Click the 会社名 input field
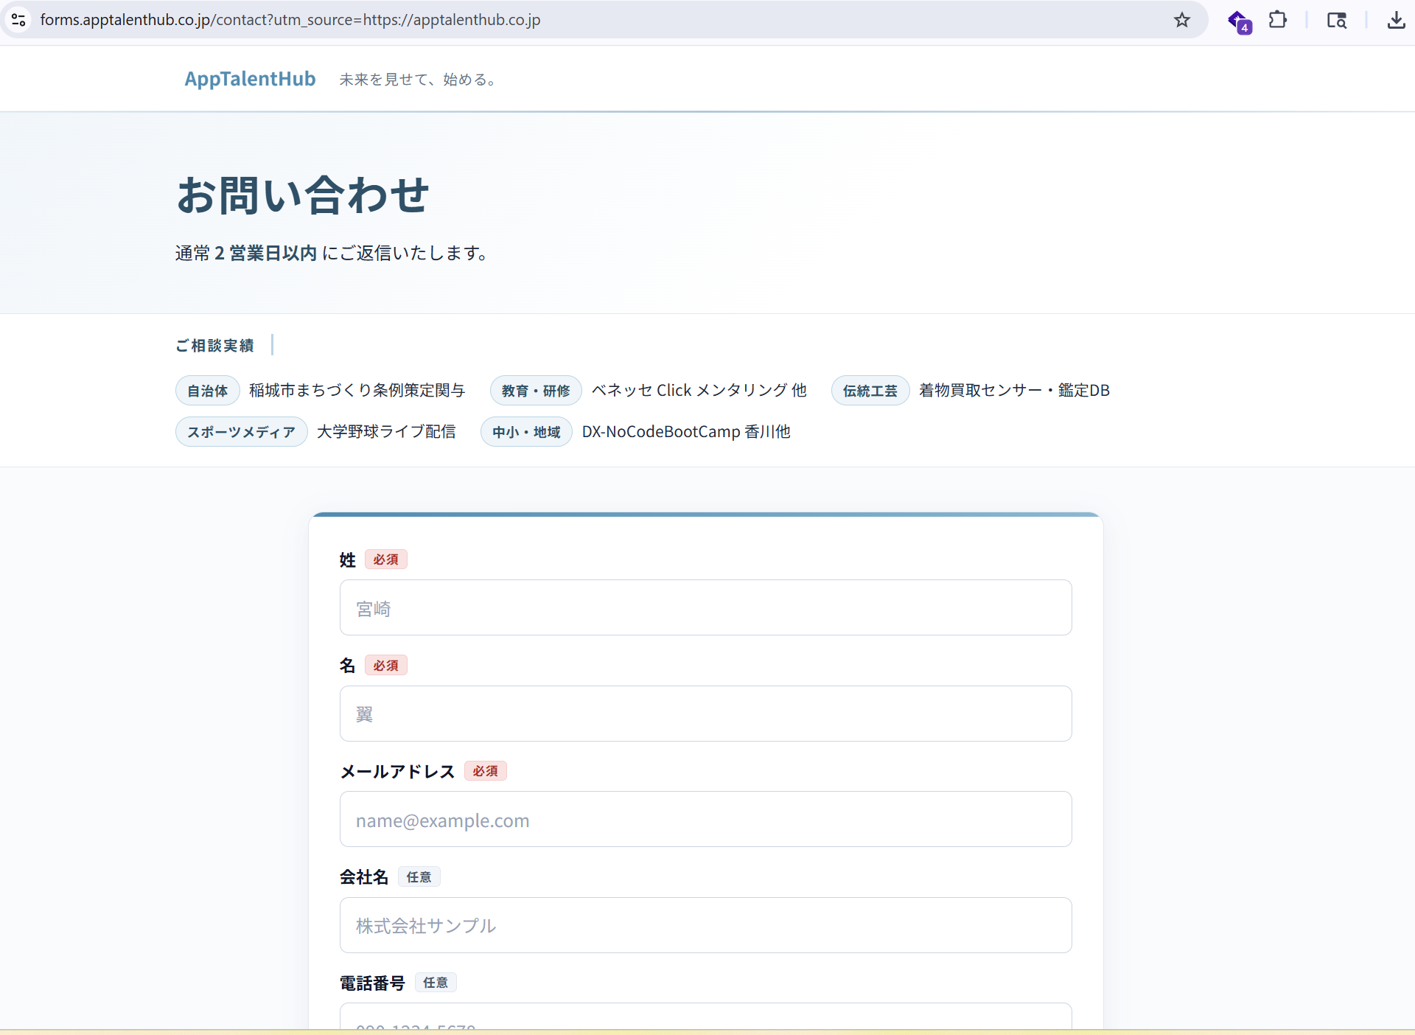 [x=705, y=925]
